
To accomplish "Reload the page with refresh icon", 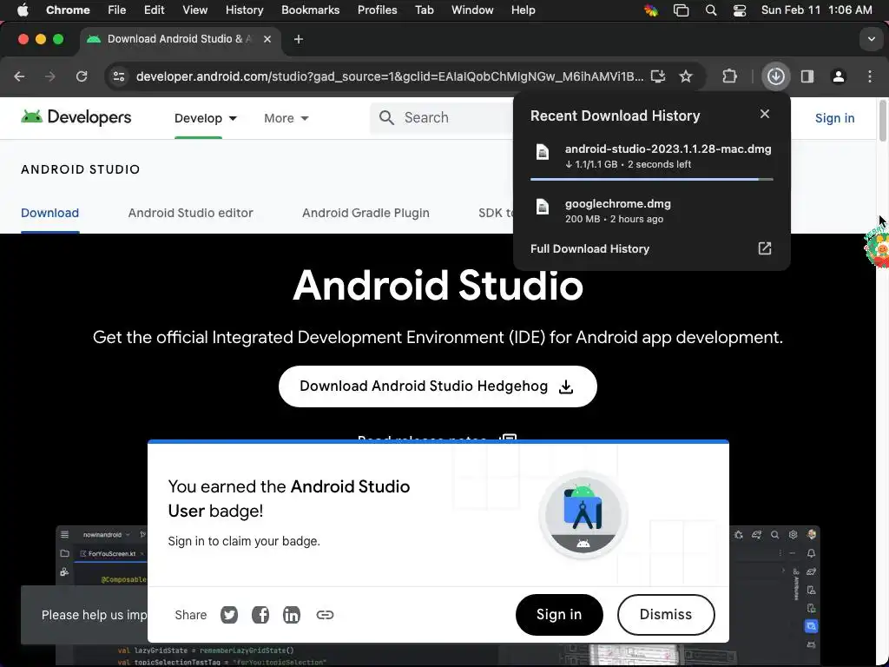I will coord(82,76).
